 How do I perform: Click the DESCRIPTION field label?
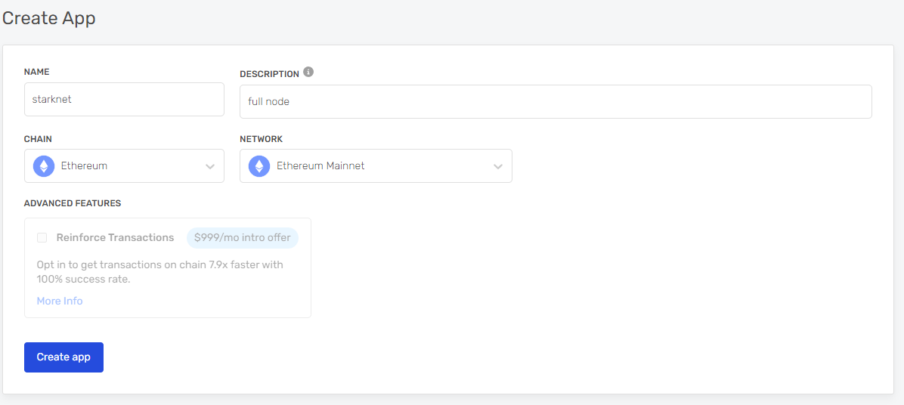pyautogui.click(x=269, y=74)
